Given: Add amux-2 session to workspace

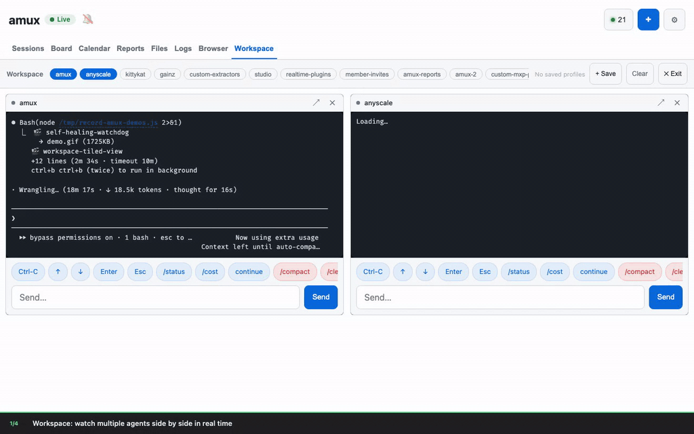Looking at the screenshot, I should pyautogui.click(x=466, y=74).
